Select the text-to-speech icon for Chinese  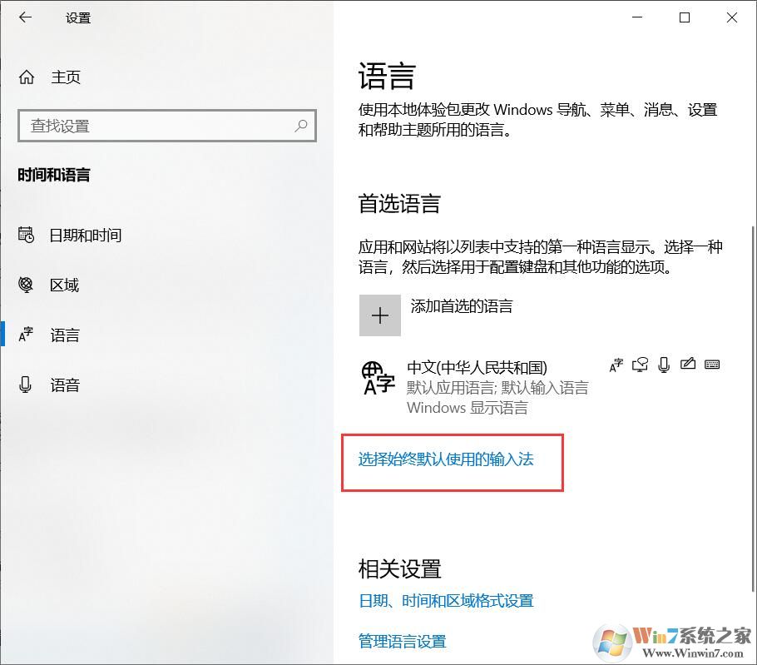pos(640,364)
